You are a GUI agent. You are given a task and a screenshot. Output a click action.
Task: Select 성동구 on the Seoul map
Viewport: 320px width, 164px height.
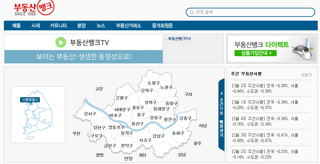[156, 118]
